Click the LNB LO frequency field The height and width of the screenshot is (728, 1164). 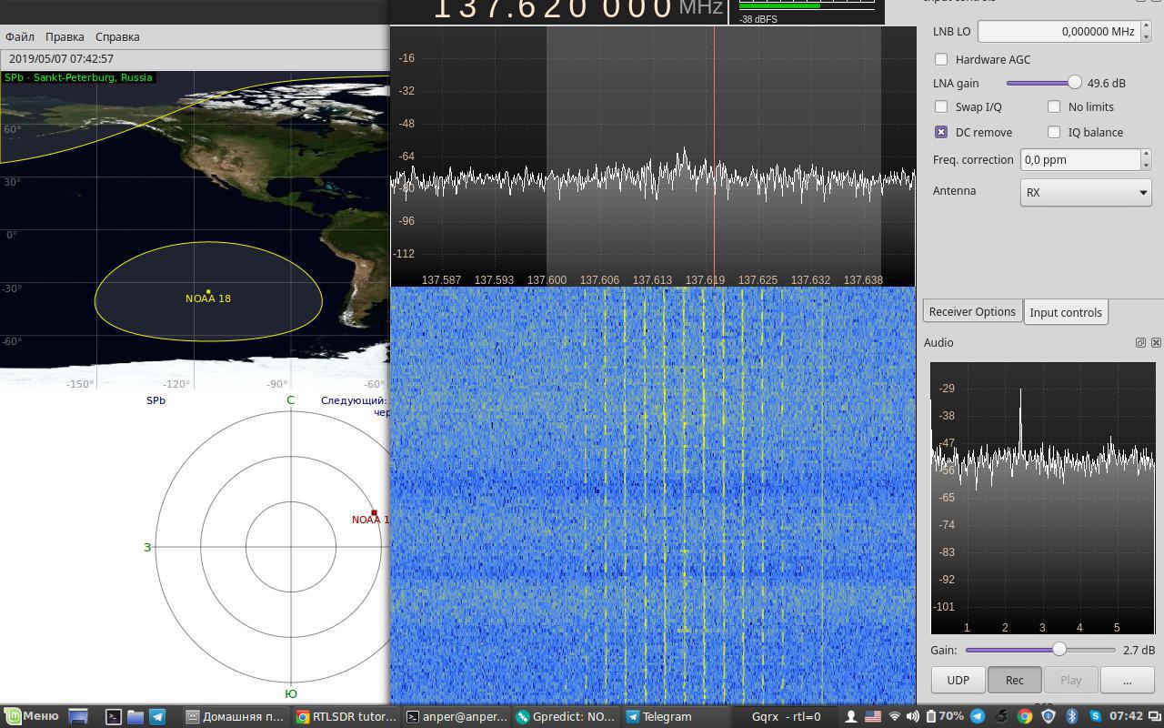pos(1059,31)
